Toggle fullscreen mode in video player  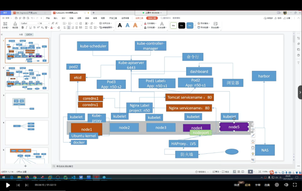click(295, 185)
